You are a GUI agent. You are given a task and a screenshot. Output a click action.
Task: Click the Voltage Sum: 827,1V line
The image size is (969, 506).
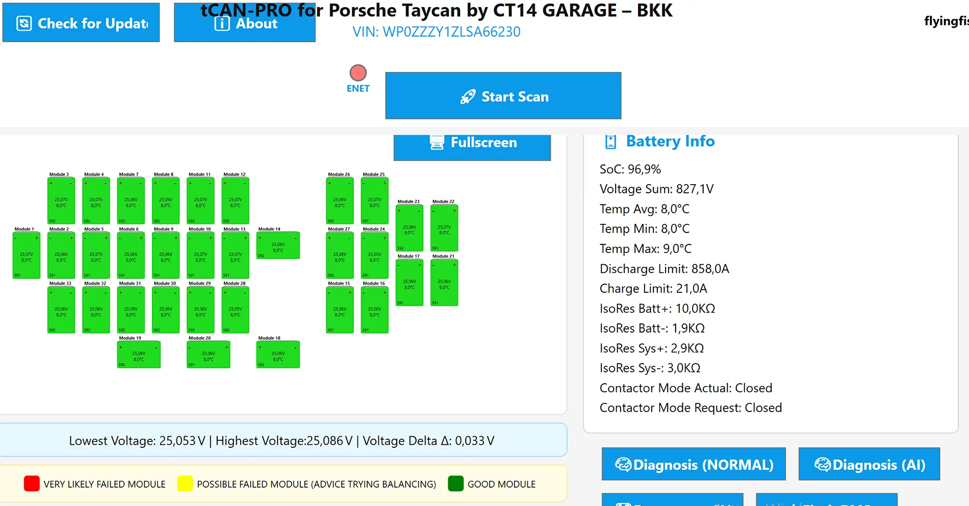[x=657, y=189]
